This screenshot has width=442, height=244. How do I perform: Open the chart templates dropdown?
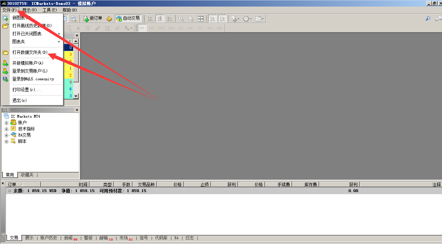coord(260,19)
